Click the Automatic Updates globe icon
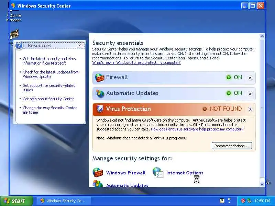Viewport: 275px width, 206px height. tap(100, 93)
